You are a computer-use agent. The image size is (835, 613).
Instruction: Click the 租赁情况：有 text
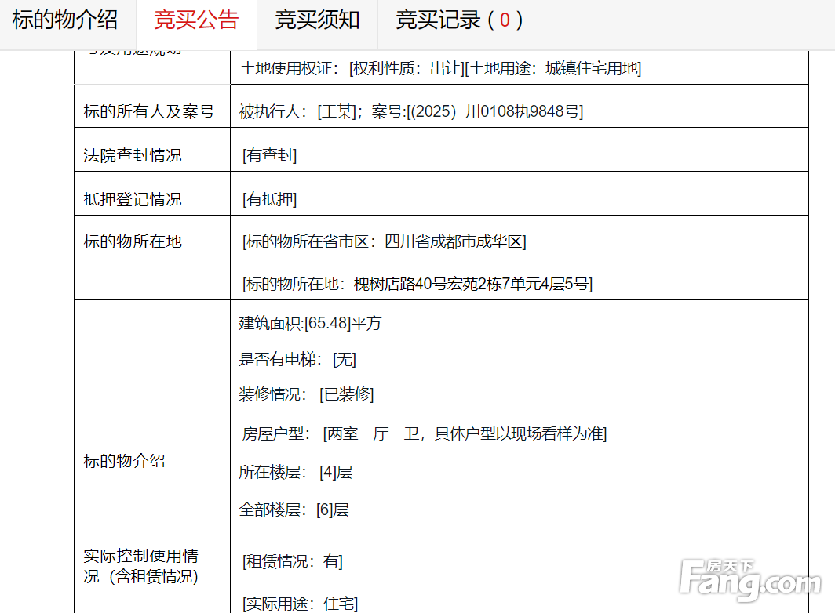tap(293, 561)
